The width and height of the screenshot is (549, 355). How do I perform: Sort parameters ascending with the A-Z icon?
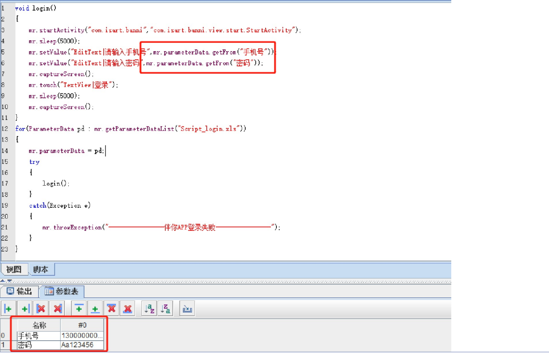pos(149,309)
